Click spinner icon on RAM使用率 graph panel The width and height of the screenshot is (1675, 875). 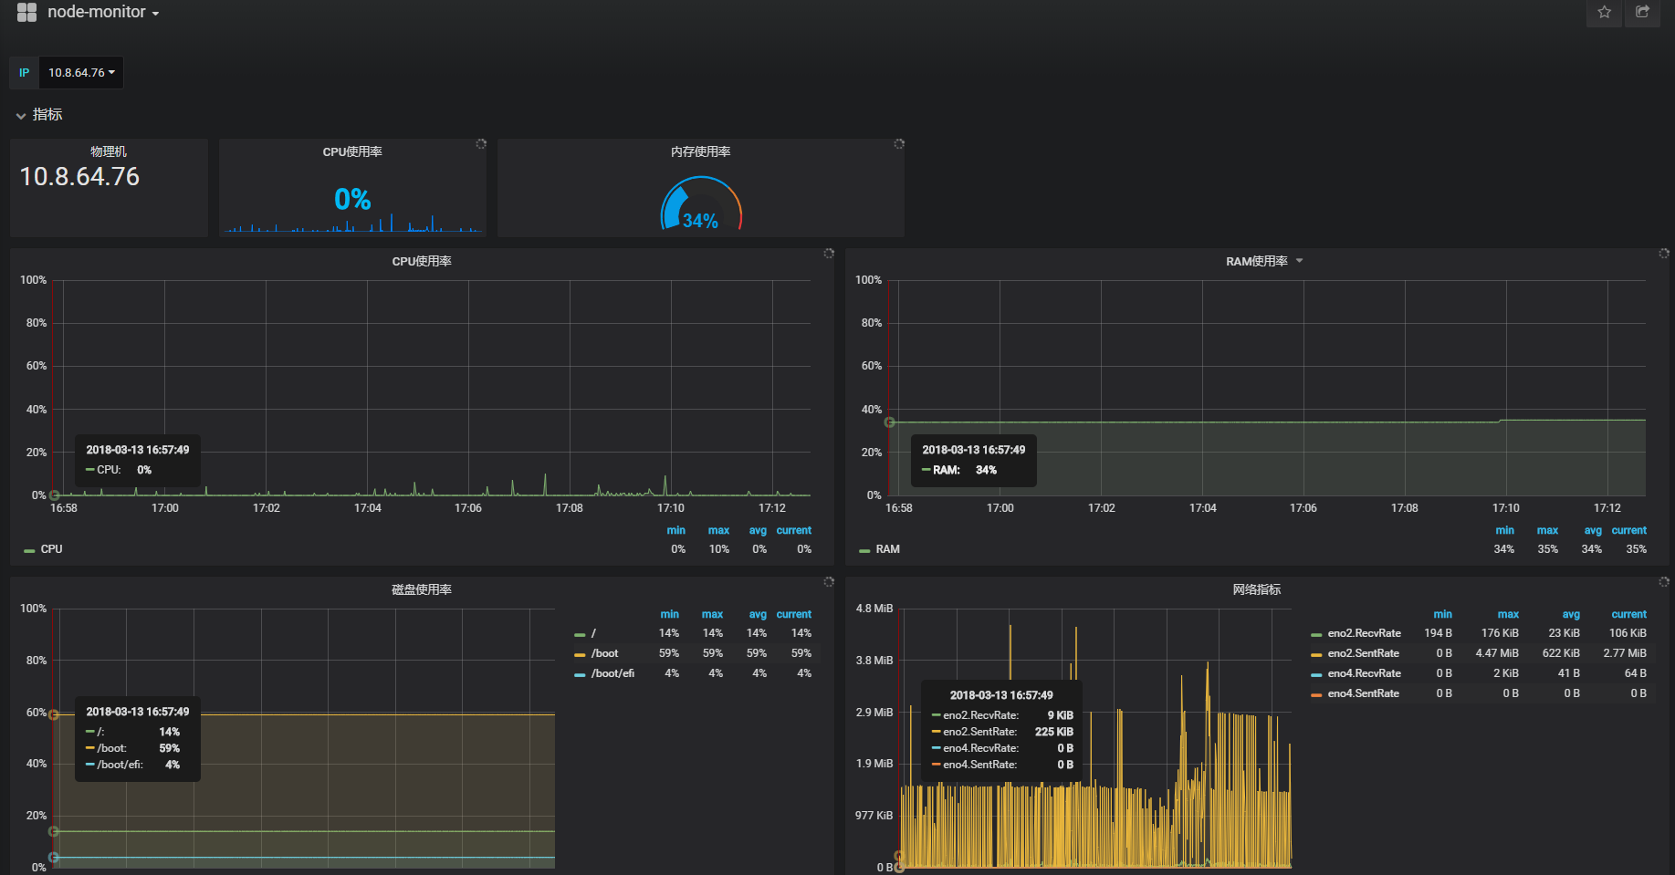[x=1664, y=254]
